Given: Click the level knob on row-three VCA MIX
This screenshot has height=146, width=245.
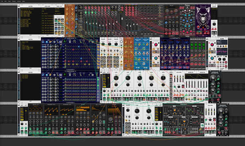Looking at the screenshot, I should [179, 86].
